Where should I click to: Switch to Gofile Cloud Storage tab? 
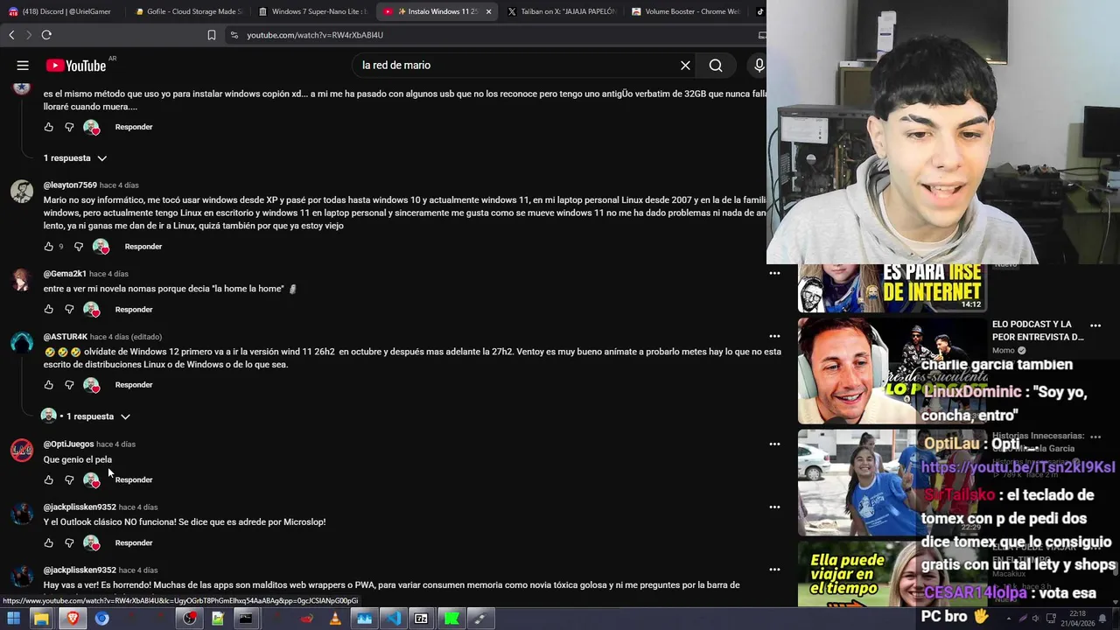(187, 11)
